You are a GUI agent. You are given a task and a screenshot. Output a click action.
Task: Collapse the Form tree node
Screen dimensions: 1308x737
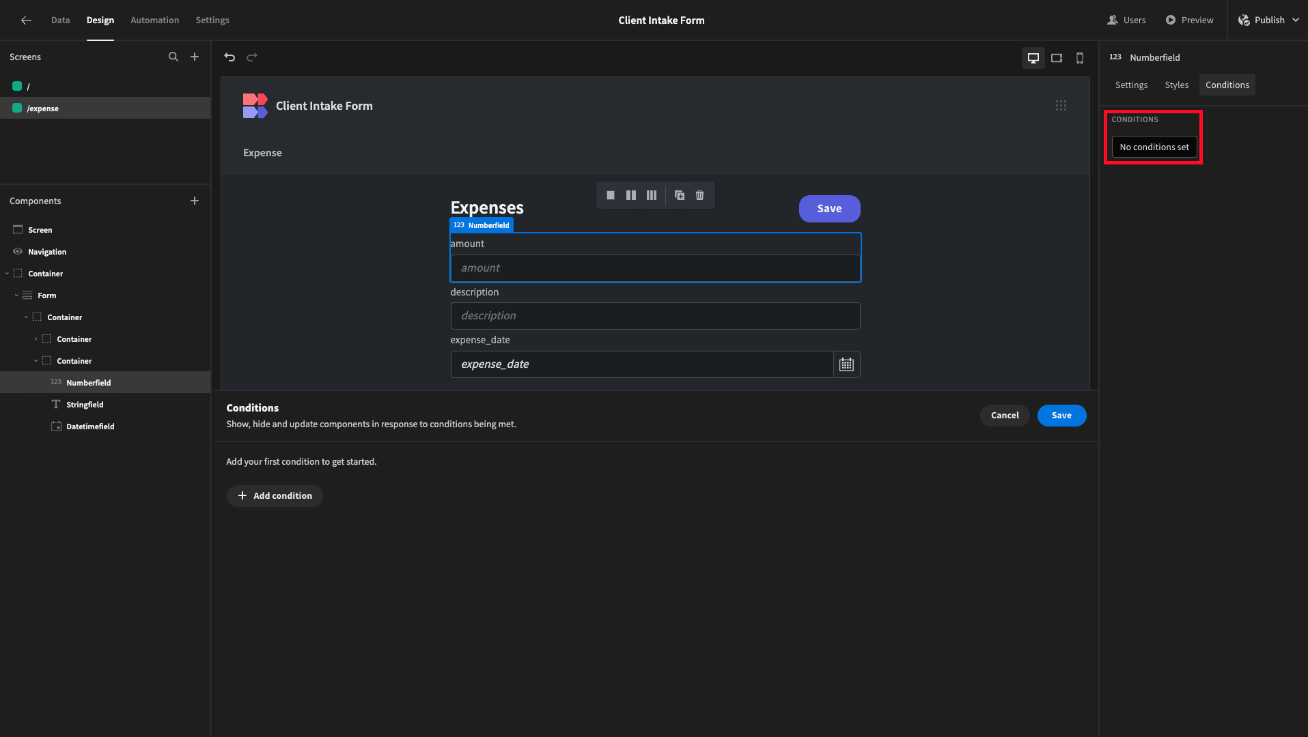pos(17,295)
